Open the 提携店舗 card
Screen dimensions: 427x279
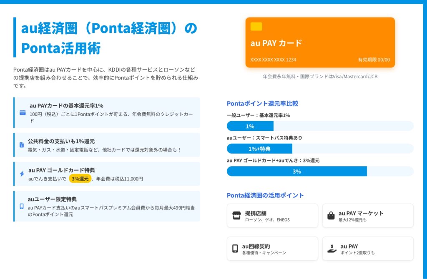[272, 216]
